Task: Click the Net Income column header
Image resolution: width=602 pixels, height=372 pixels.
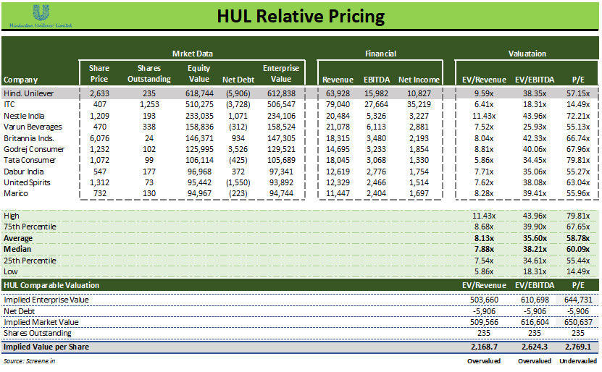Action: [x=419, y=80]
